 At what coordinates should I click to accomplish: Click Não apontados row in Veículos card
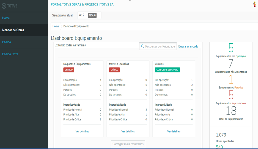click(174, 85)
